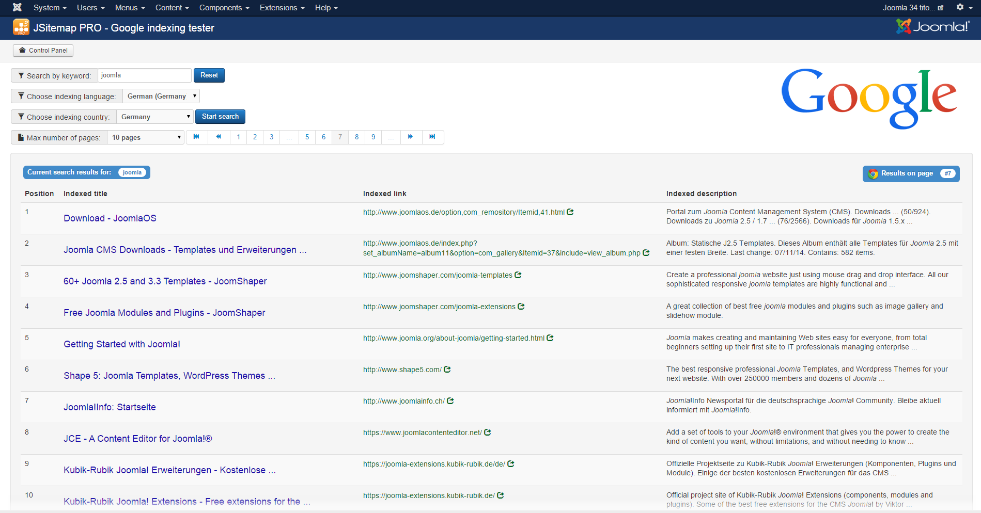The width and height of the screenshot is (981, 513).
Task: Go to results page 1
Action: point(238,137)
